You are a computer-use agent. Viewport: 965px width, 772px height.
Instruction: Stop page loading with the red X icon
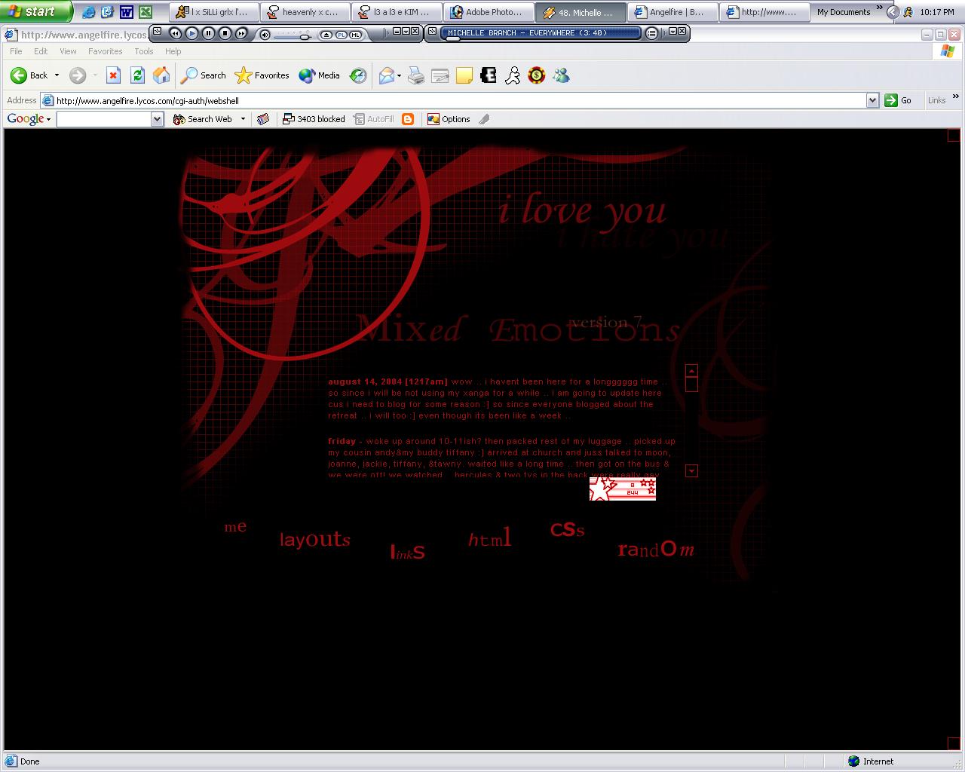click(113, 75)
